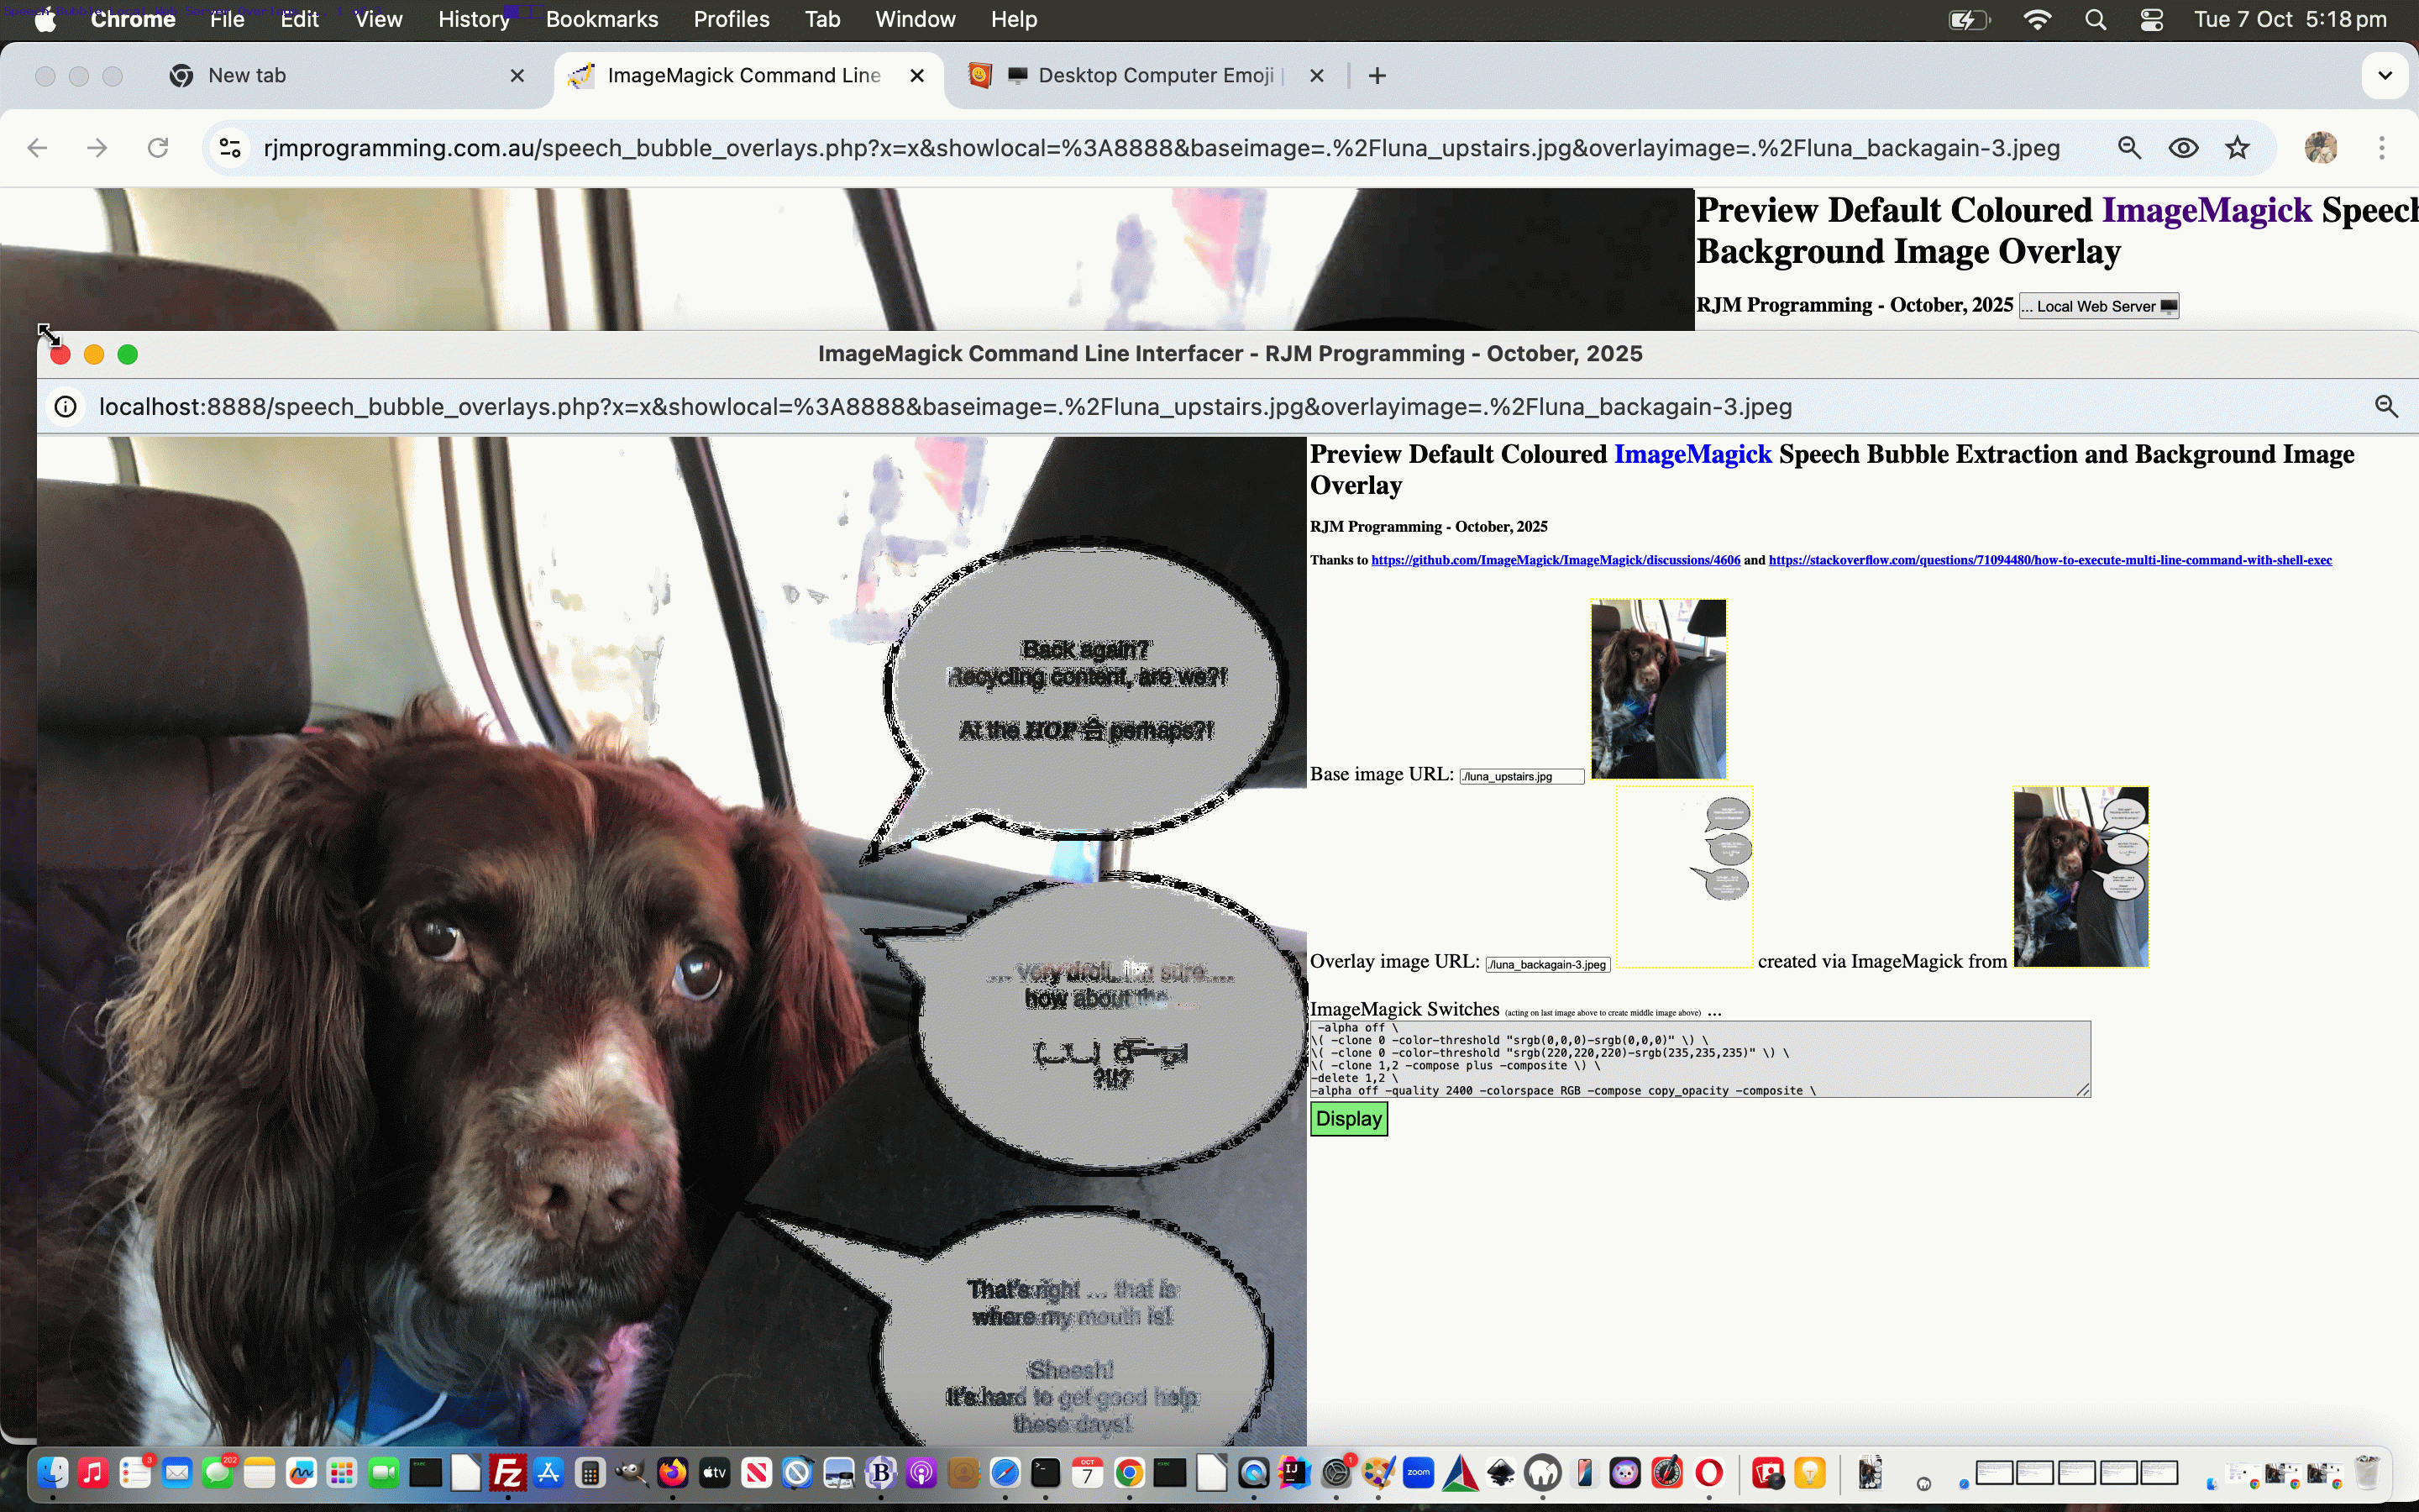Click the zoom magnifier in Chrome's address bar

click(x=2129, y=148)
